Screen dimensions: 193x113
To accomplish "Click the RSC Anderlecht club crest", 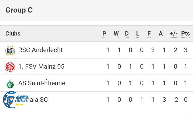I will click(x=10, y=50).
